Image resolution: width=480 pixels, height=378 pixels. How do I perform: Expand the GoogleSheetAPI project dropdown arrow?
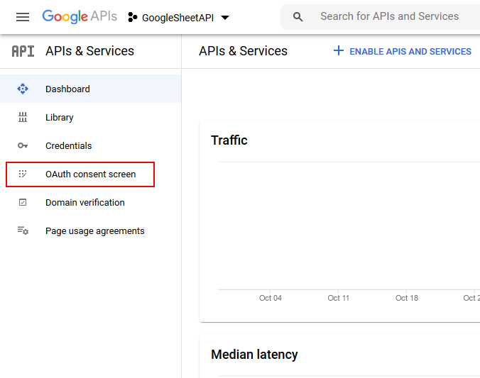[x=225, y=18]
